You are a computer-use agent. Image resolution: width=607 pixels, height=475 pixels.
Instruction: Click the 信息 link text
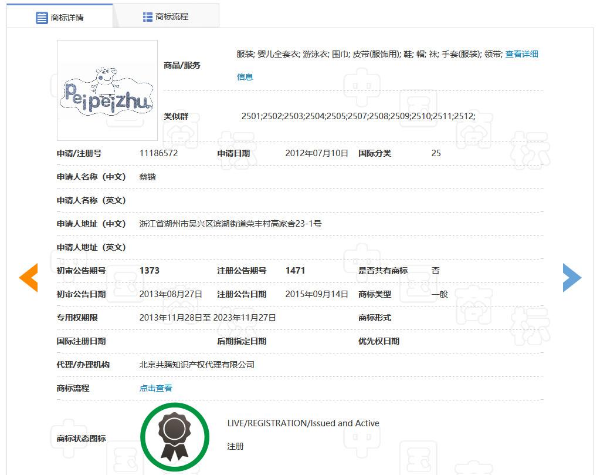point(245,77)
